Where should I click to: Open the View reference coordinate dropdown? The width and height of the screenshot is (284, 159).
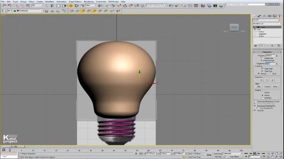click(91, 5)
